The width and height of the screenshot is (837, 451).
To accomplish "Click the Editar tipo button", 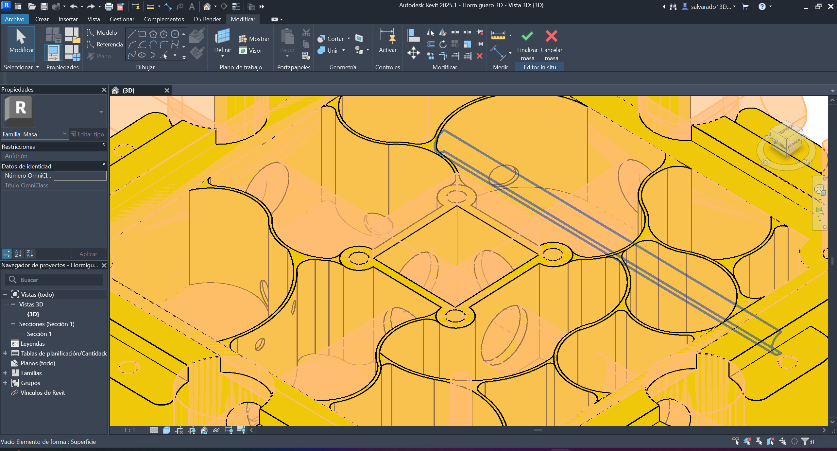I will point(87,134).
